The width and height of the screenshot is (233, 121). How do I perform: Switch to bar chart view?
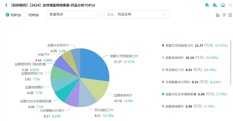[218, 15]
